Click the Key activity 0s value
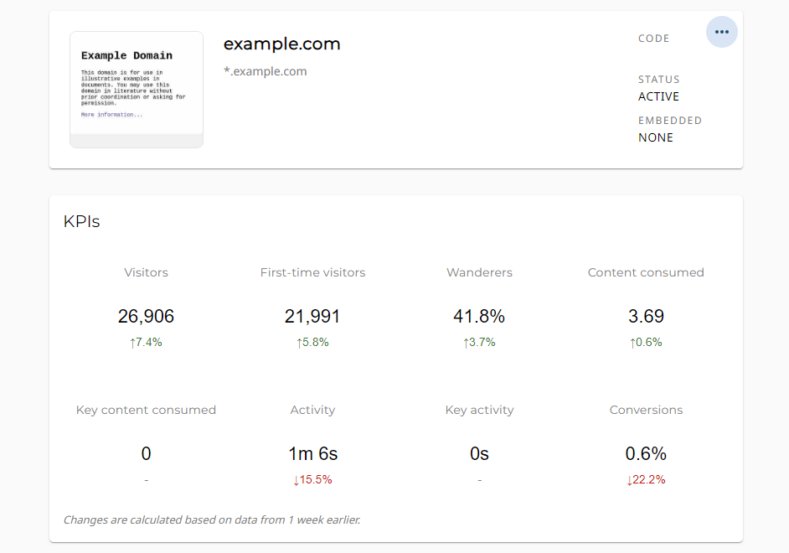The height and width of the screenshot is (553, 789). [x=479, y=454]
